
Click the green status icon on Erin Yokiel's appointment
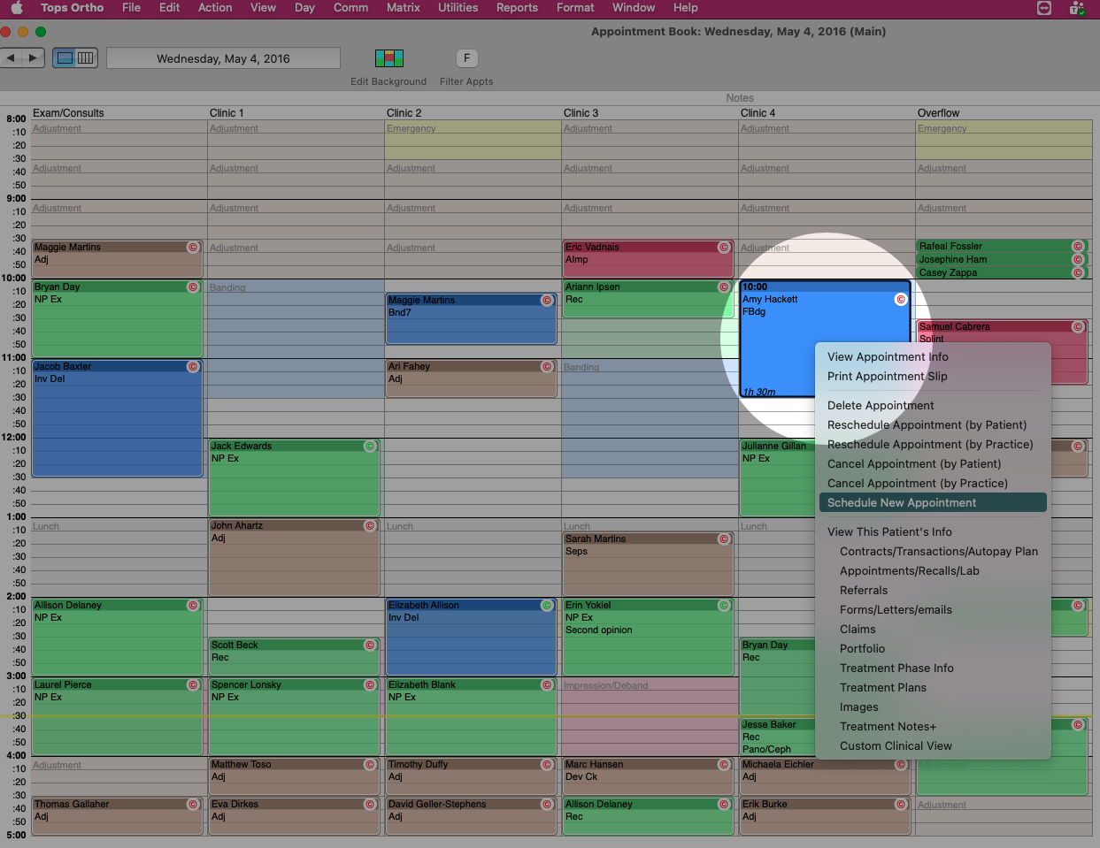tap(724, 606)
